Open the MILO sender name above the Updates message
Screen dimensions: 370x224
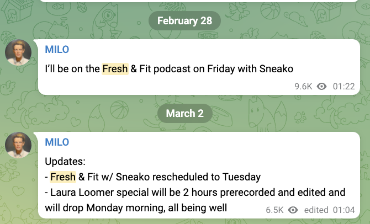[x=57, y=143]
